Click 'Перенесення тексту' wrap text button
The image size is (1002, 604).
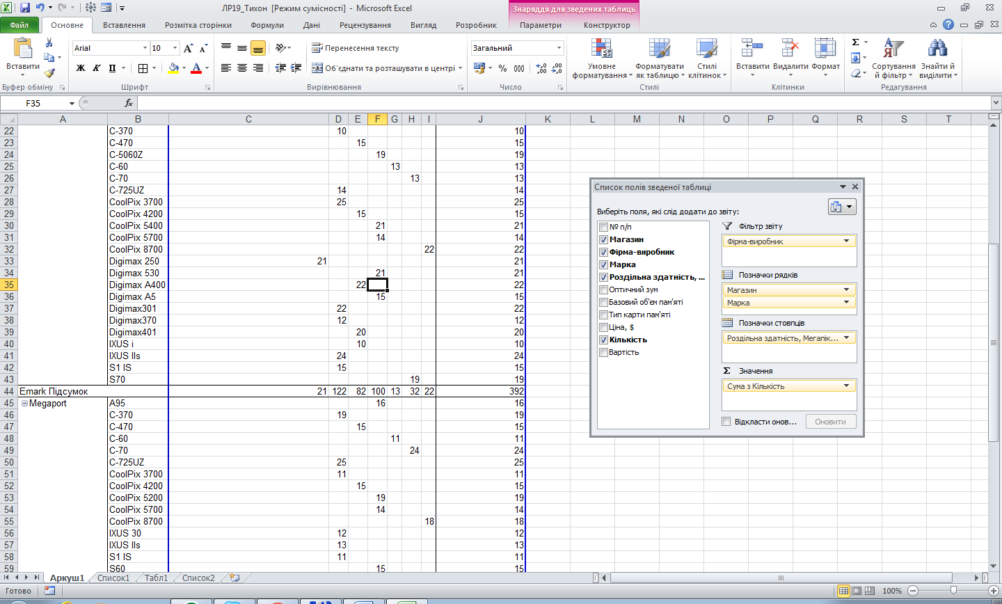tap(355, 48)
